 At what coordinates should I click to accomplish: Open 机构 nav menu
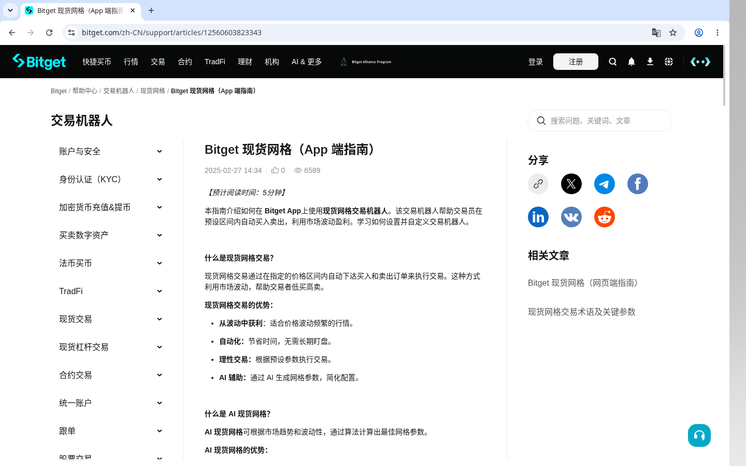pos(272,62)
